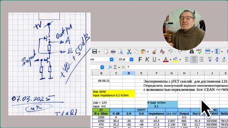228x128 pixels.
Task: Run the ABC spelling check
Action: (x=199, y=51)
